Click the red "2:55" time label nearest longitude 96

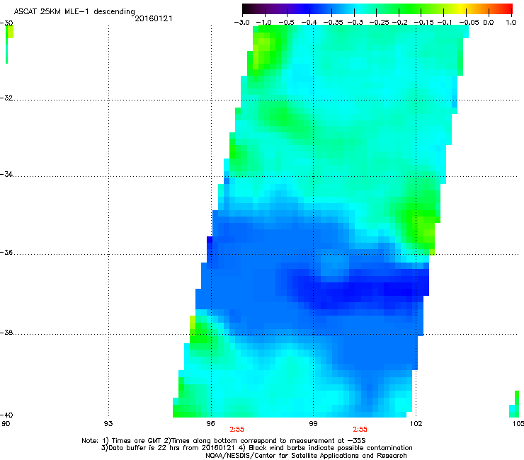click(237, 430)
